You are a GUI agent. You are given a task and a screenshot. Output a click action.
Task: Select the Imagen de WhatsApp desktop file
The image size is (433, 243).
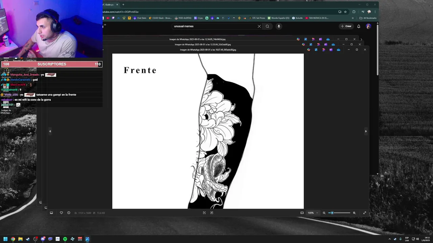tap(6, 107)
